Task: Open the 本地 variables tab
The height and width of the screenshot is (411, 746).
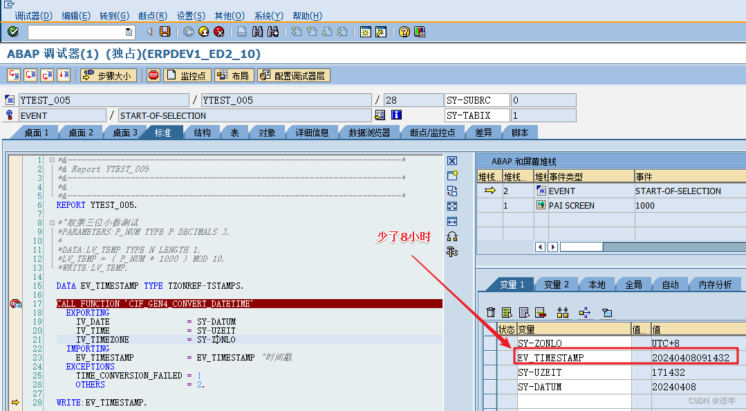Action: pos(597,284)
